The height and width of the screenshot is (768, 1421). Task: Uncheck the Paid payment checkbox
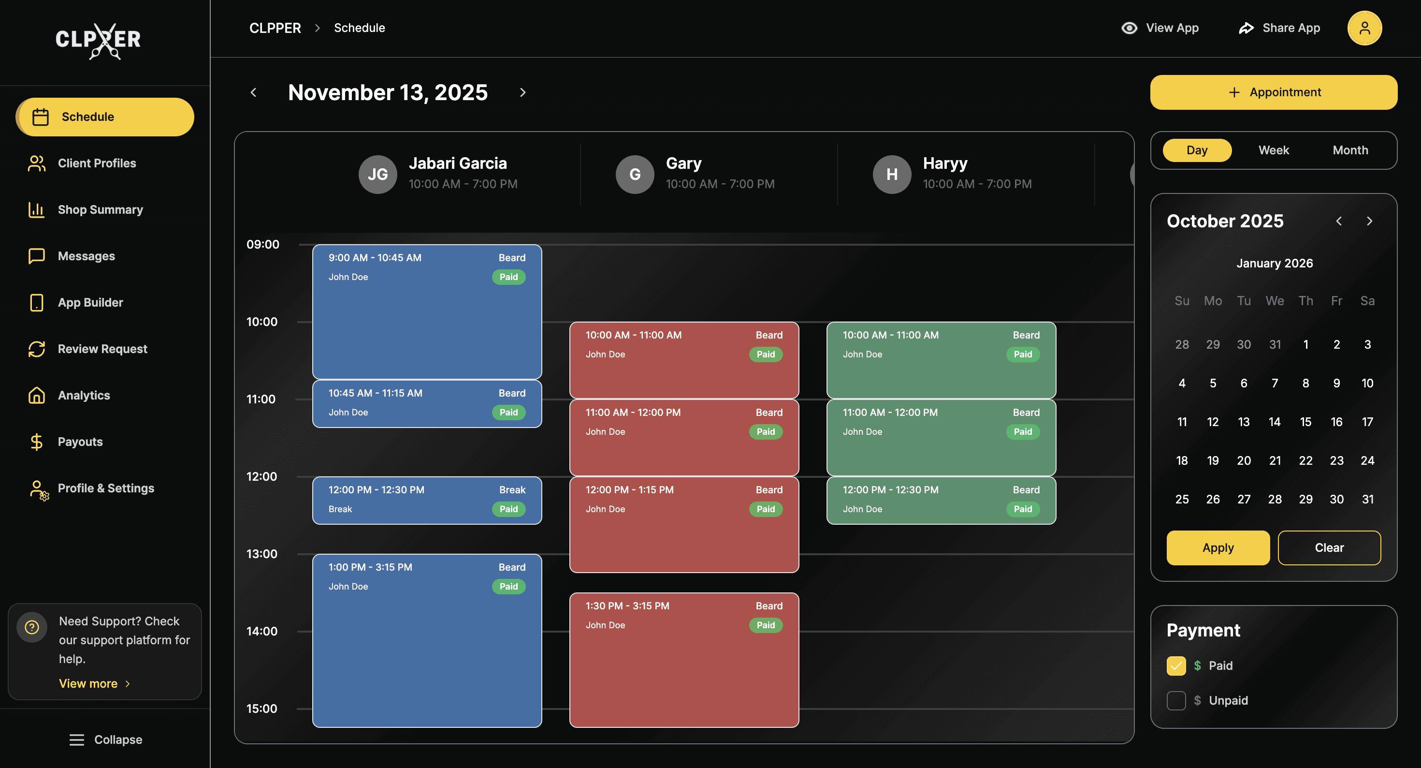1175,666
